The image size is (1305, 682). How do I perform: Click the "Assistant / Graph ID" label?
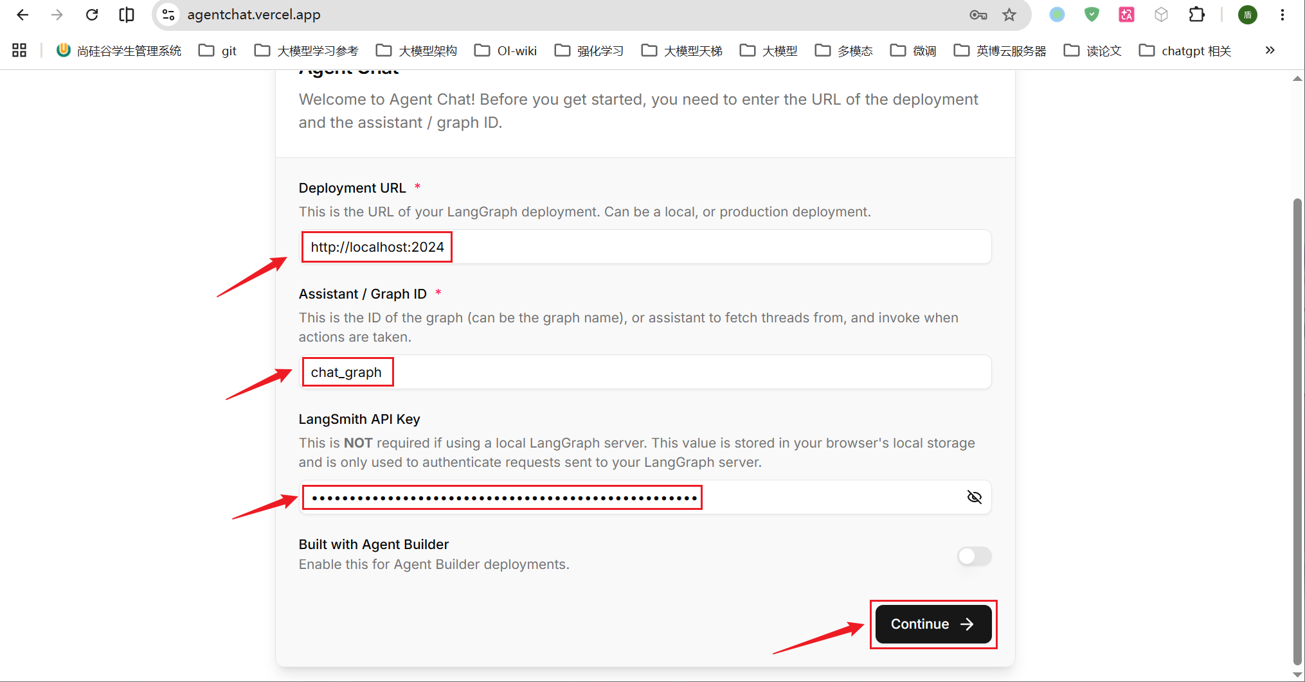[x=363, y=293]
